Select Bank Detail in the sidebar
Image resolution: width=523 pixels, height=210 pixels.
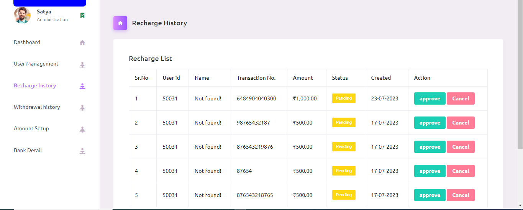[28, 150]
